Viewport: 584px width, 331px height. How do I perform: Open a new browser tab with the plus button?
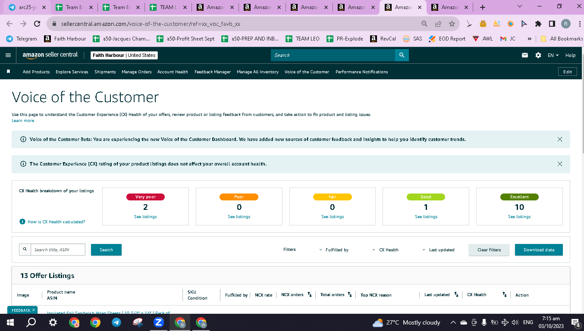coord(483,7)
